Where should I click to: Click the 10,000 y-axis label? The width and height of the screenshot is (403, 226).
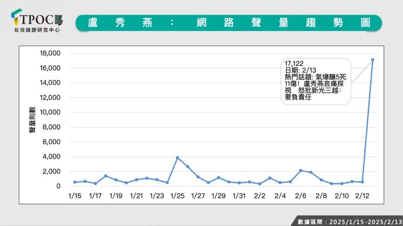pos(50,112)
